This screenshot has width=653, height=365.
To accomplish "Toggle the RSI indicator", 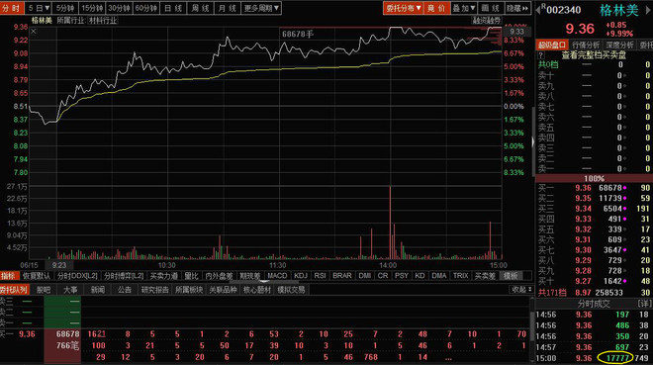I will (320, 276).
